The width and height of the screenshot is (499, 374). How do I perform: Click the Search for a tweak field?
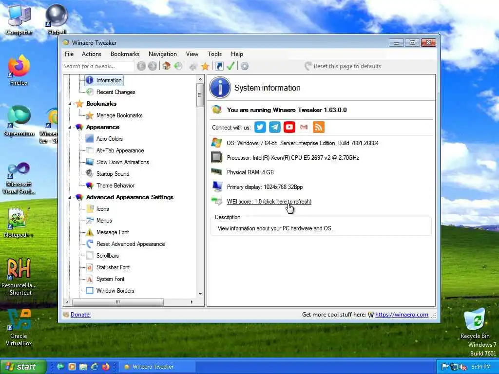(98, 66)
